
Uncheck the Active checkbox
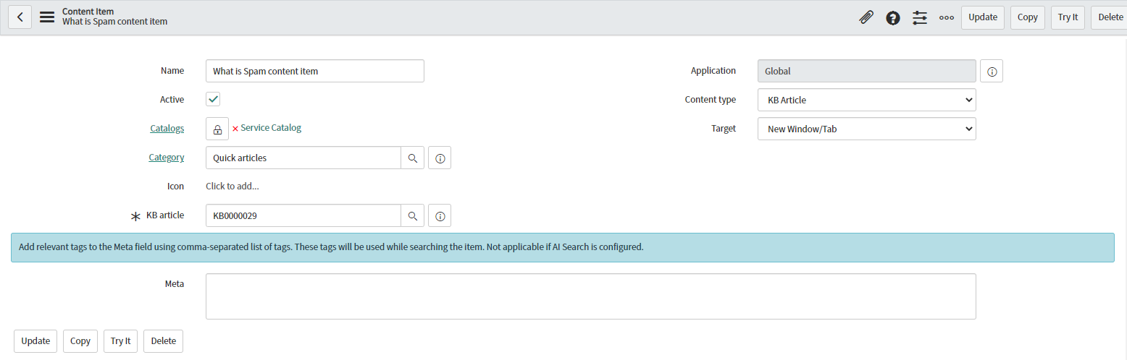tap(213, 100)
